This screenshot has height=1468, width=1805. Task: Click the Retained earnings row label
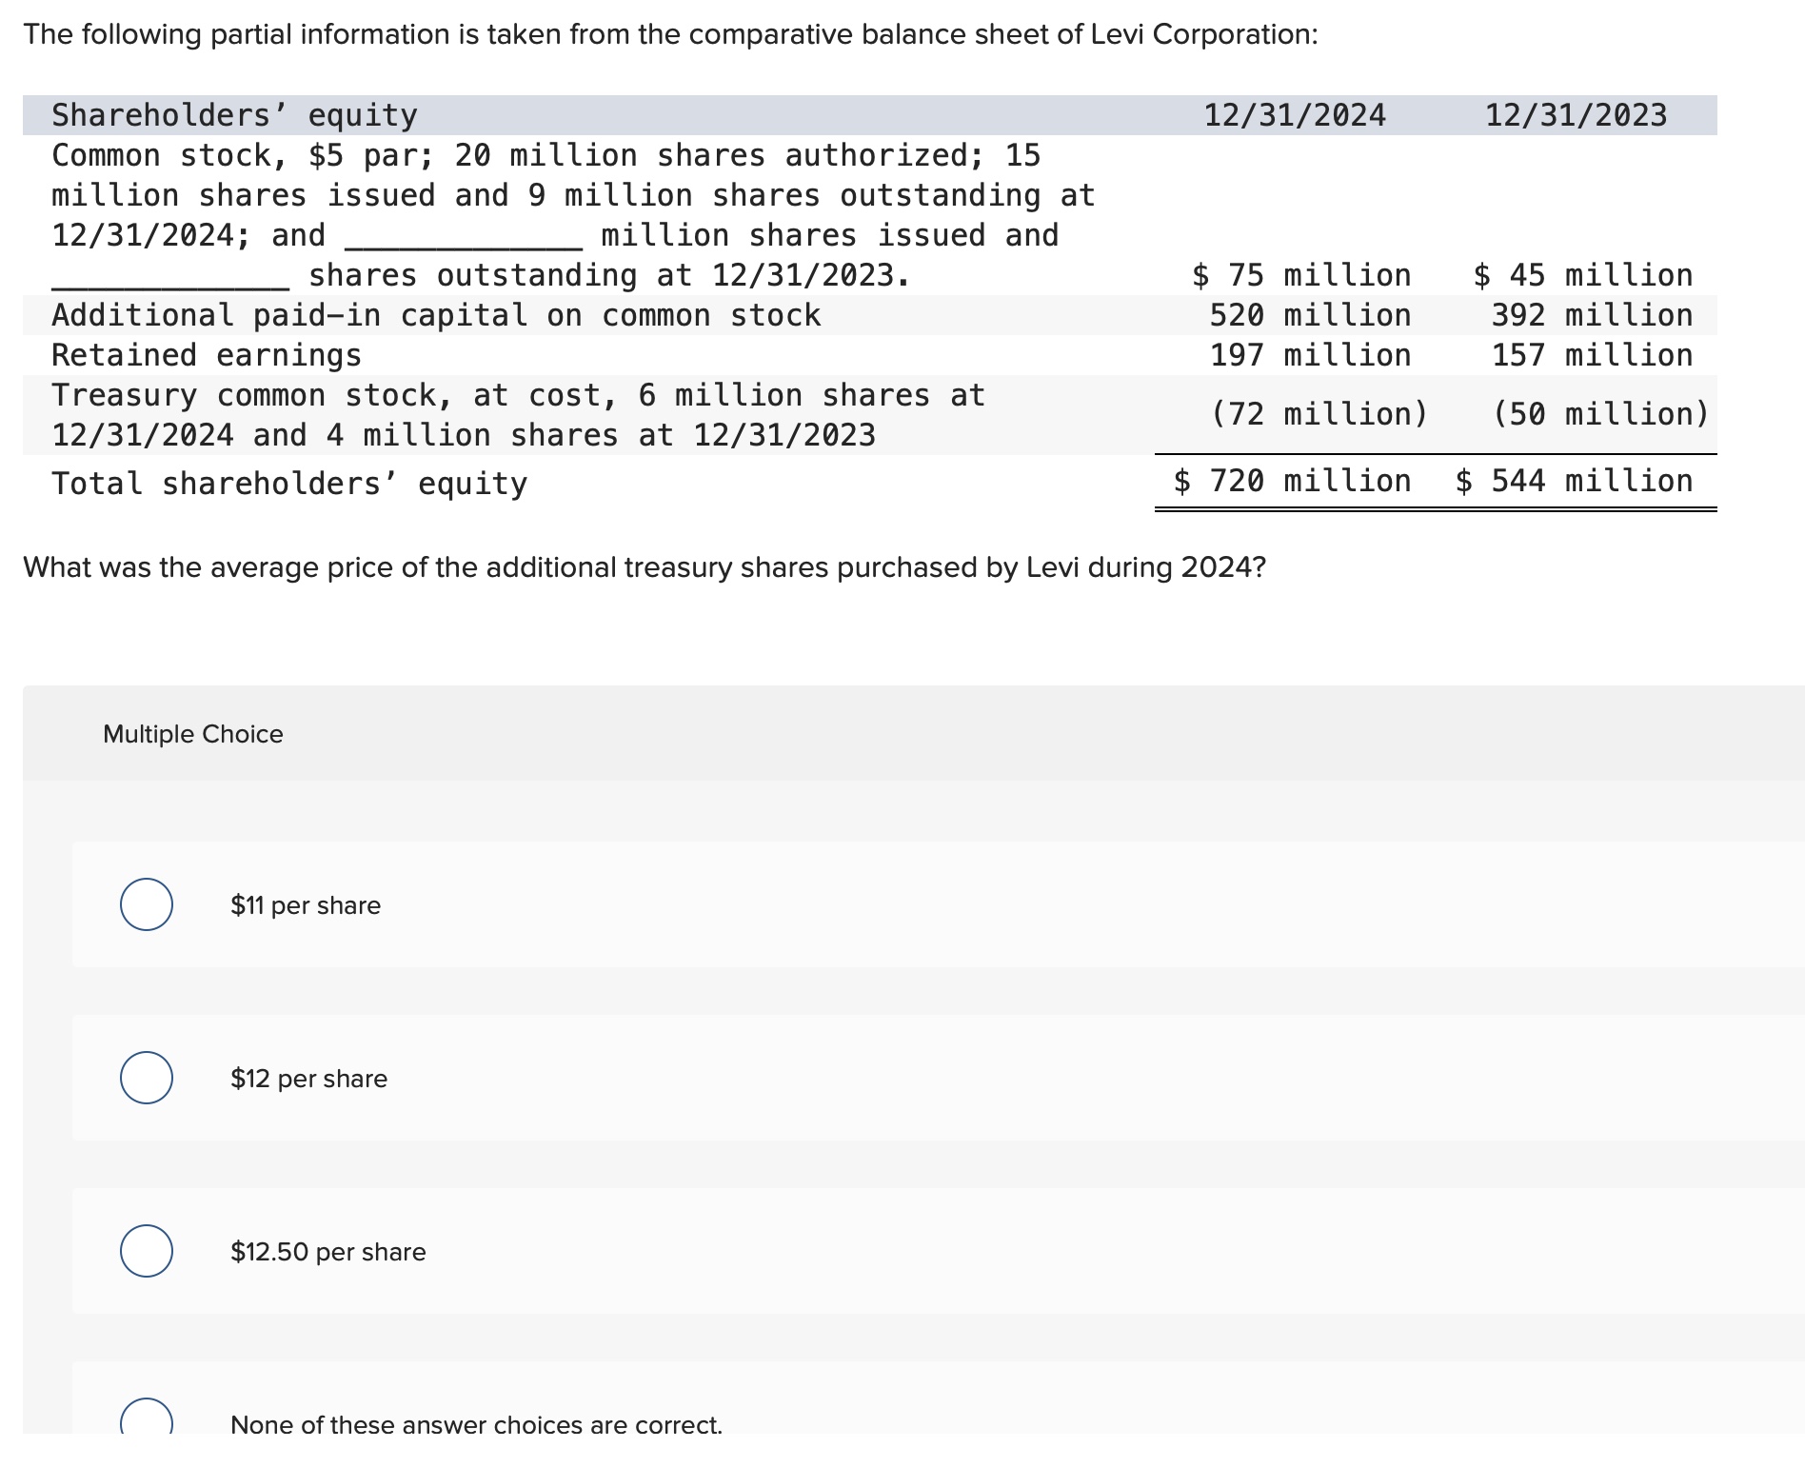point(206,355)
